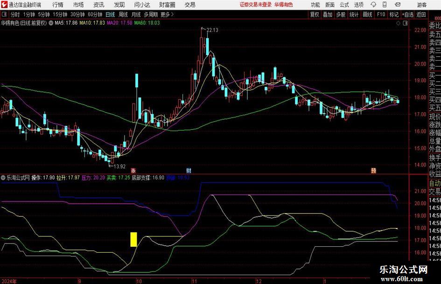Switch to the 周线 weekly tab
Image resolution: width=441 pixels, height=284 pixels.
[x=123, y=14]
